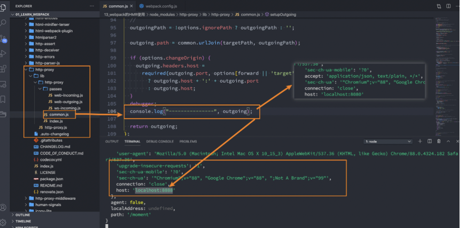Click the Open Changes compare icon
This screenshot has height=228, width=460.
[439, 6]
